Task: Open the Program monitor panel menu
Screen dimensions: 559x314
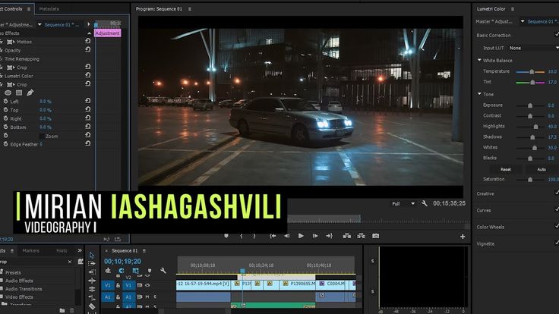Action: coord(190,9)
